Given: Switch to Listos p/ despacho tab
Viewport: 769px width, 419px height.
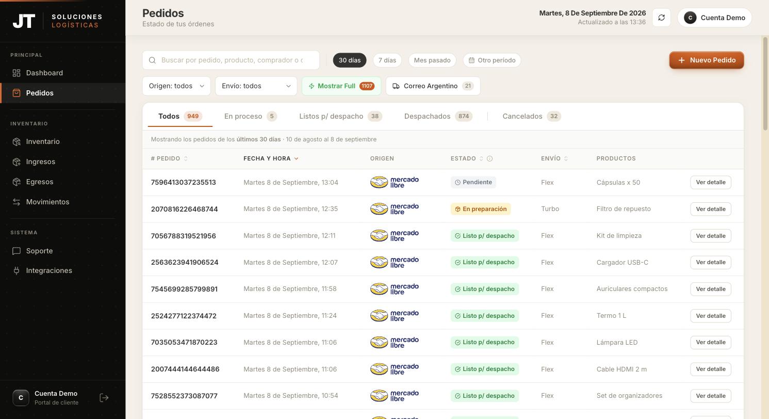Looking at the screenshot, I should coord(340,116).
